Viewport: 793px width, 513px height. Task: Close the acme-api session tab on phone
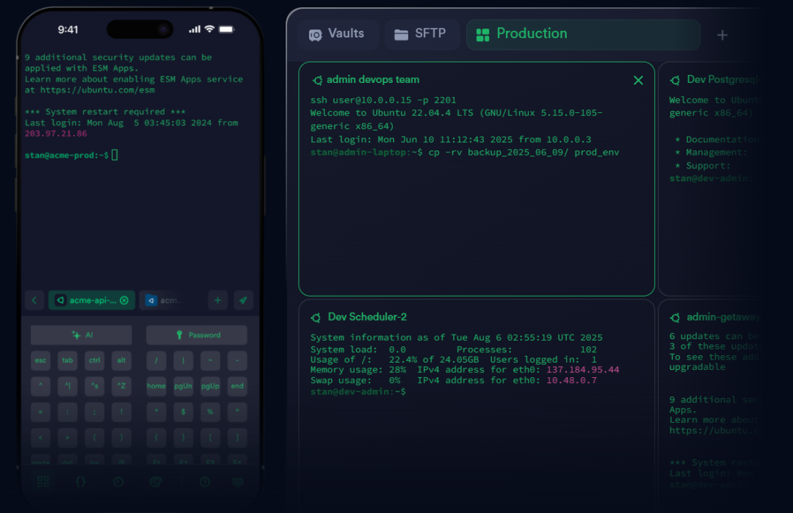click(124, 300)
